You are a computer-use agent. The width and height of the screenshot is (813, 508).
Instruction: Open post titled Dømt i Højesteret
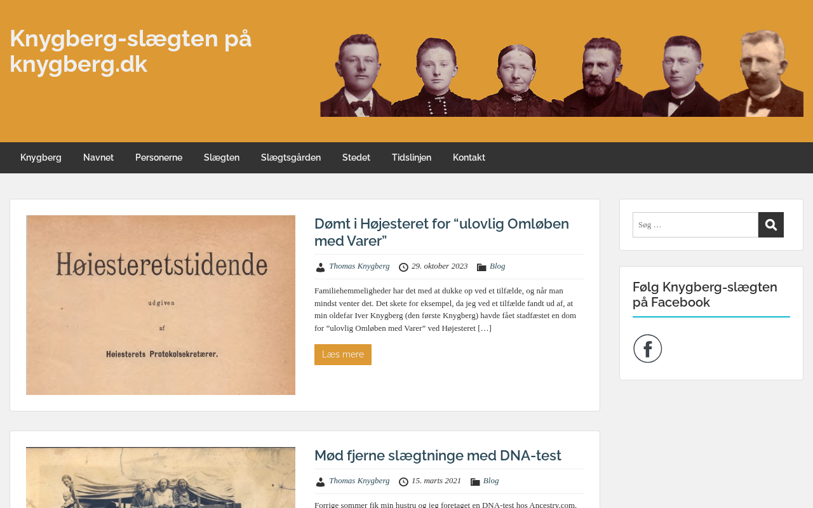[x=441, y=232]
